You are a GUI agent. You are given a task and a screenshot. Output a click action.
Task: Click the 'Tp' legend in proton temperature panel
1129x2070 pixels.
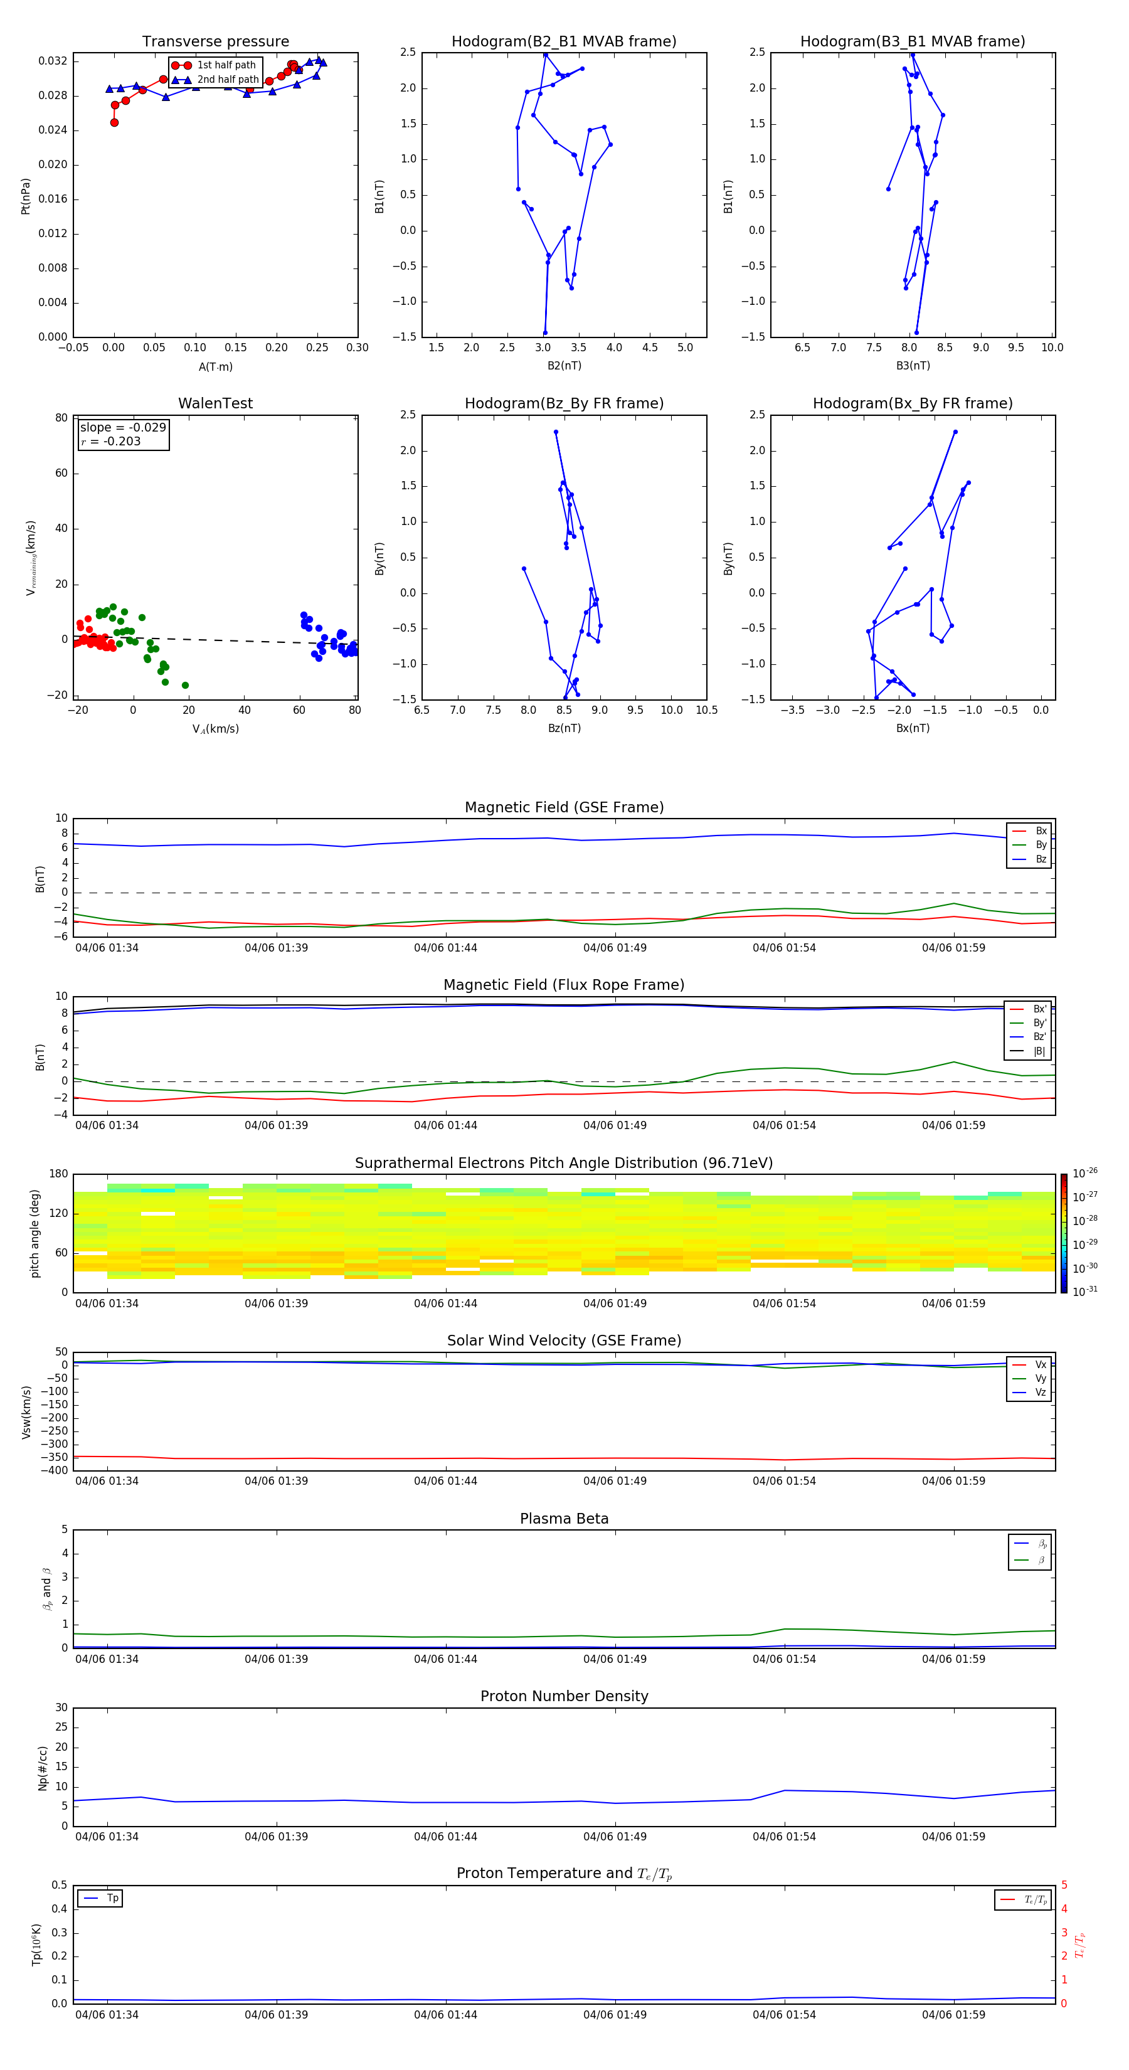100,1898
